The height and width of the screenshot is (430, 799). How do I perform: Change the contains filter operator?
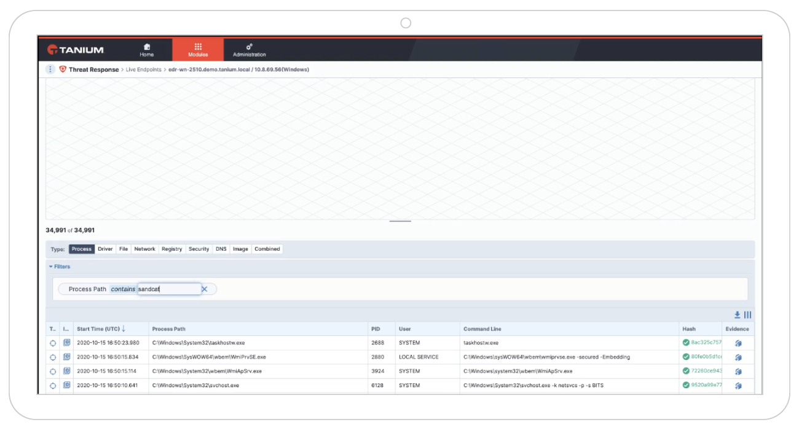[x=123, y=289]
